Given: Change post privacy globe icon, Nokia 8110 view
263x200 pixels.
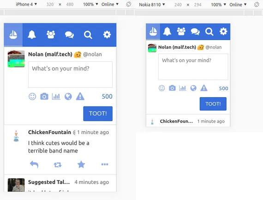Looking at the screenshot, I should click(x=193, y=88).
